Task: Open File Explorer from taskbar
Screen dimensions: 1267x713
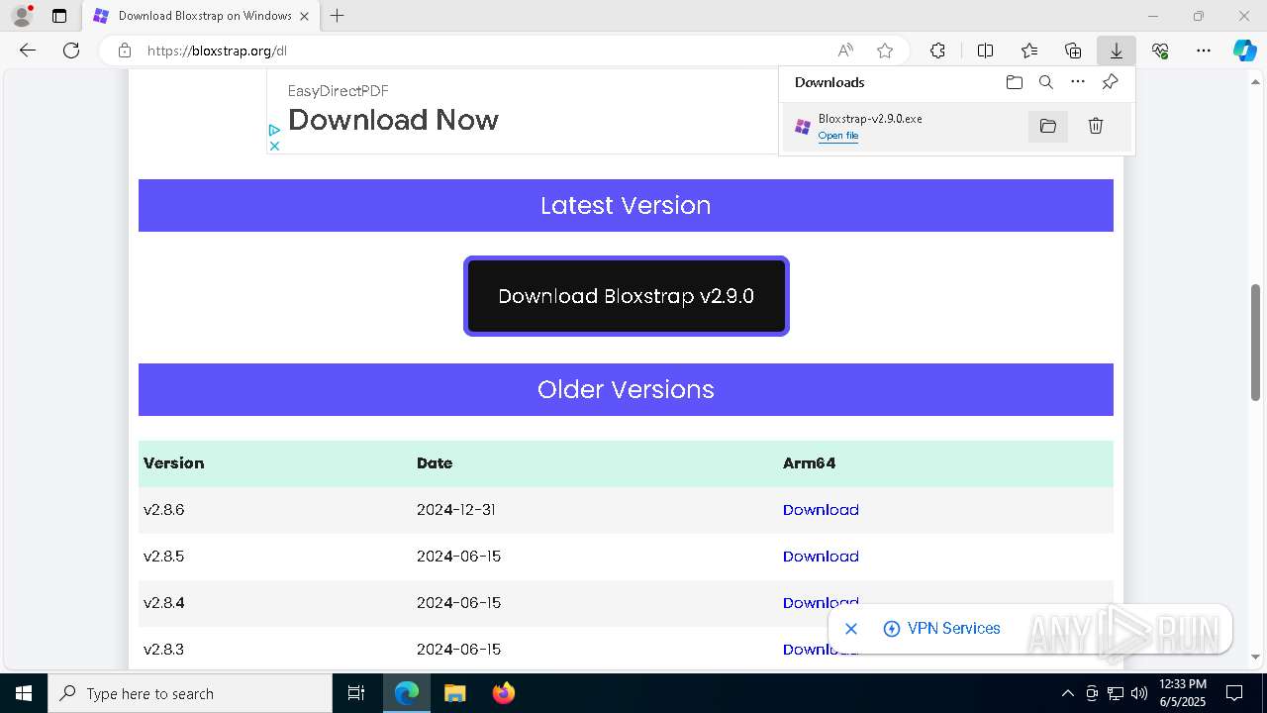Action: point(454,693)
